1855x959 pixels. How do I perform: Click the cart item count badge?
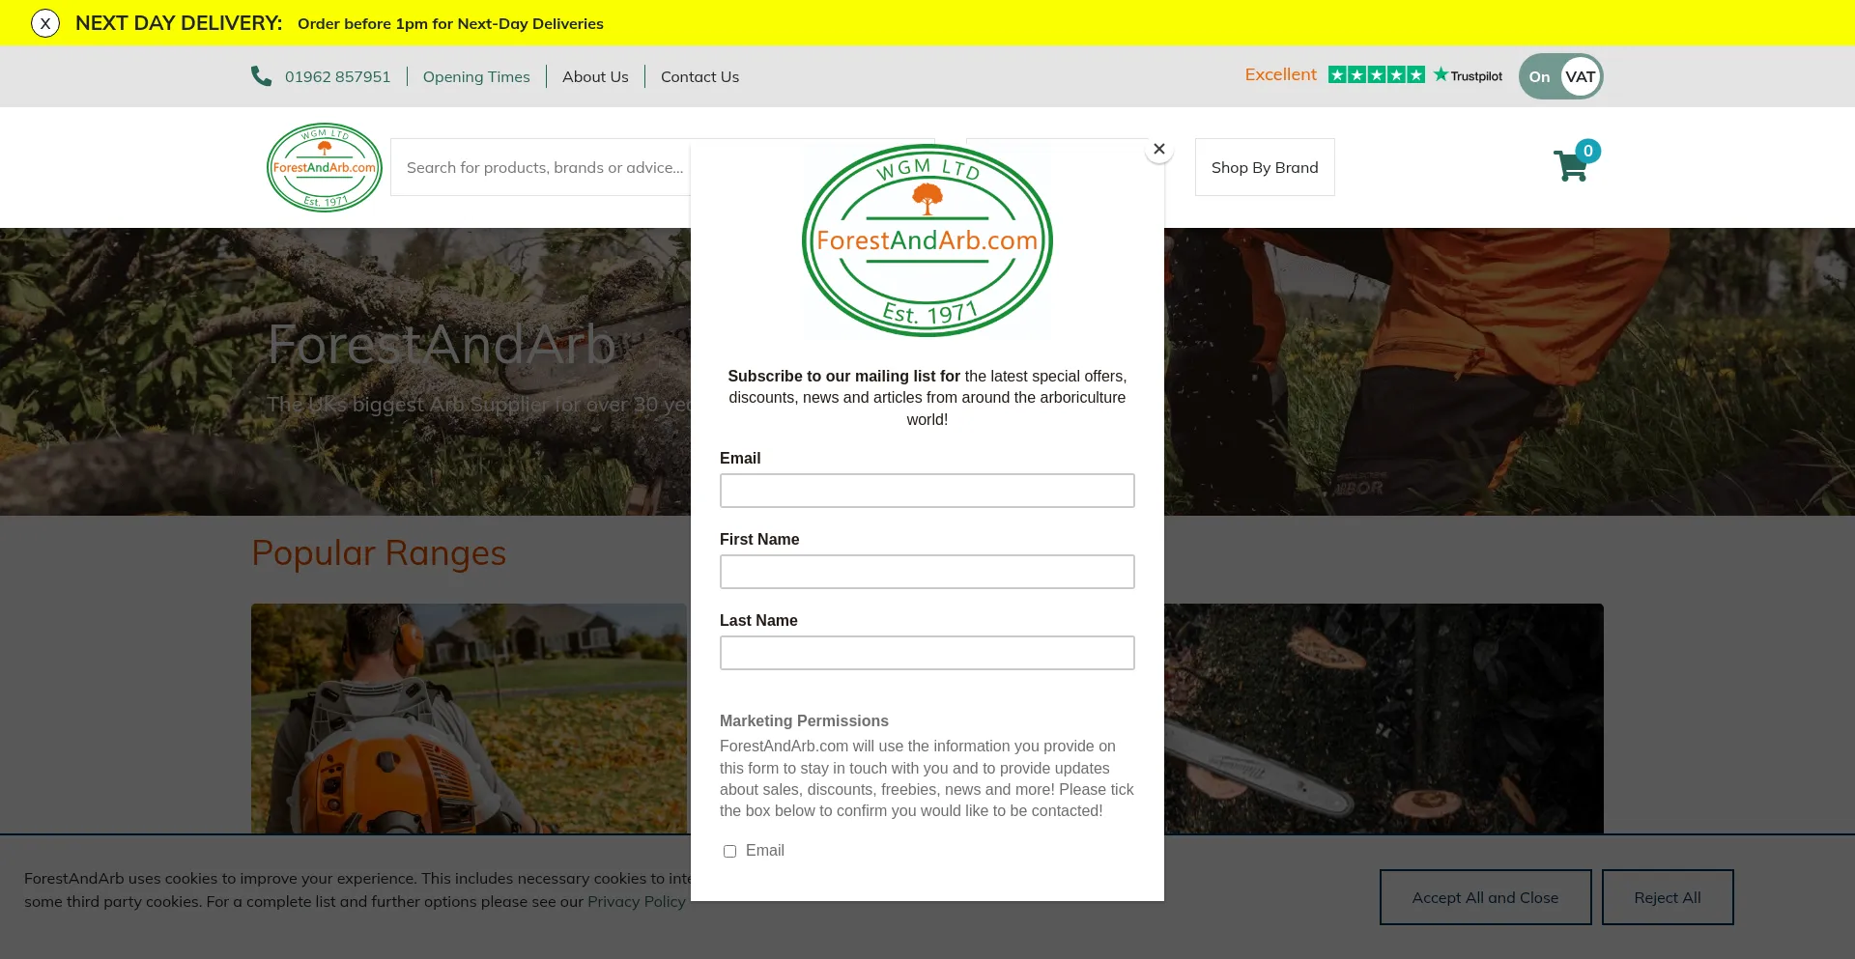[x=1587, y=151]
